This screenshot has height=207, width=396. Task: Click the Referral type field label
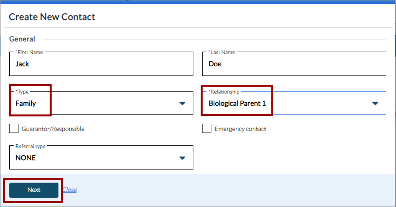pos(30,146)
